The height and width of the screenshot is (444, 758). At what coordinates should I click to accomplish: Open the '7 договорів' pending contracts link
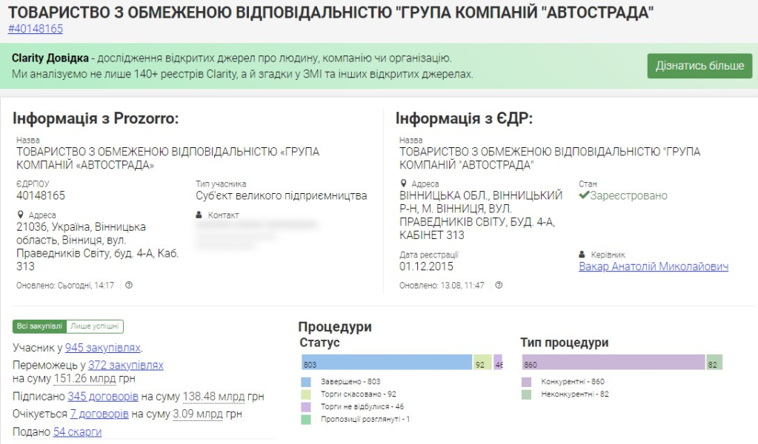(x=99, y=414)
